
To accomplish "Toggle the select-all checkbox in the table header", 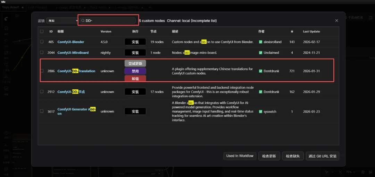I will (x=42, y=32).
